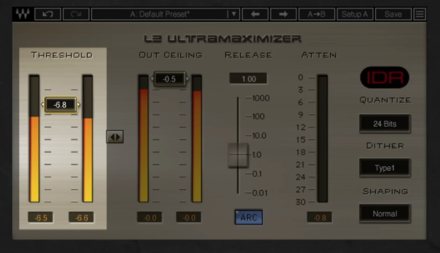Load next preset with right arrow
Viewport: 440px width, 253px height.
coord(283,14)
